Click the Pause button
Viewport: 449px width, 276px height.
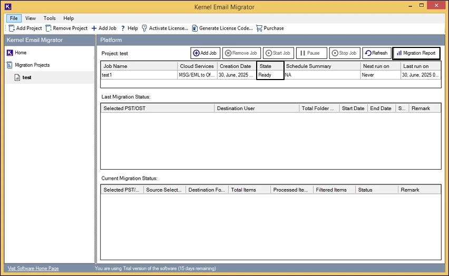[311, 53]
